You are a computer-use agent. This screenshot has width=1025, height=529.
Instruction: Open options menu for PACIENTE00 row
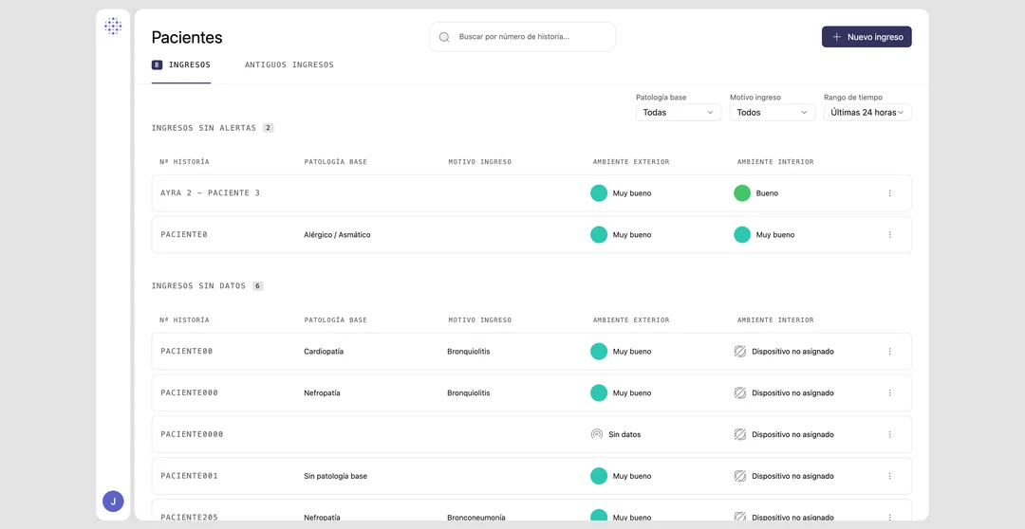(889, 352)
